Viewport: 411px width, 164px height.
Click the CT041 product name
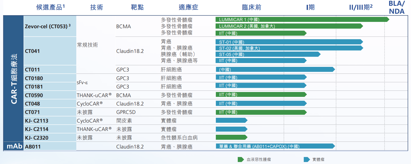[x=32, y=51]
